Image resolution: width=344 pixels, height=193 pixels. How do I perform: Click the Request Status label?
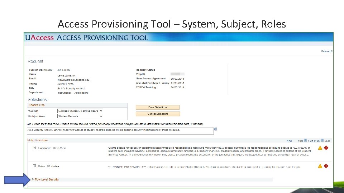pyautogui.click(x=145, y=70)
